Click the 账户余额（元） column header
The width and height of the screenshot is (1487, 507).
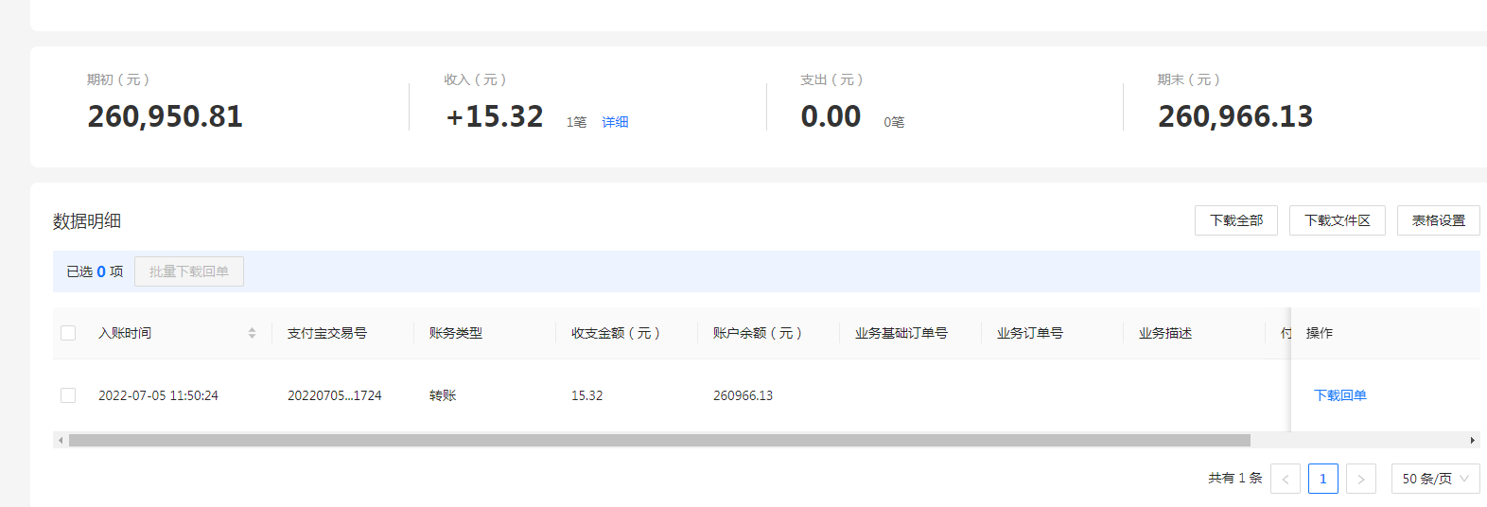click(x=758, y=333)
